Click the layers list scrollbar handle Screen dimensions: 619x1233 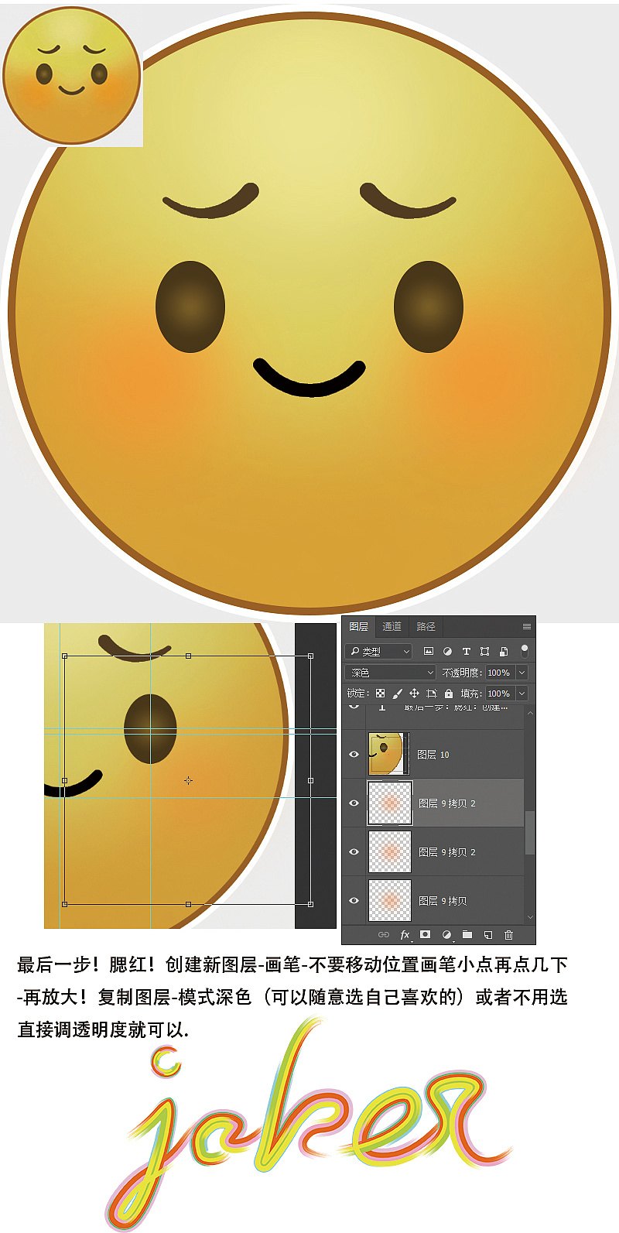click(x=530, y=832)
